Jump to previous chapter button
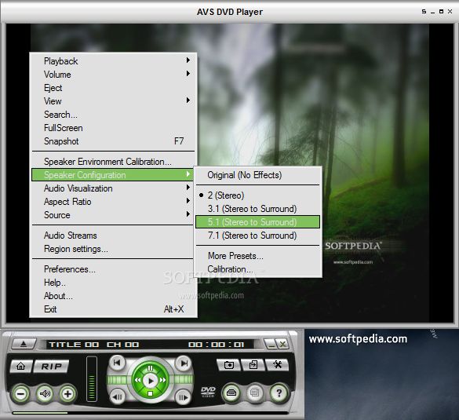 coord(117,363)
